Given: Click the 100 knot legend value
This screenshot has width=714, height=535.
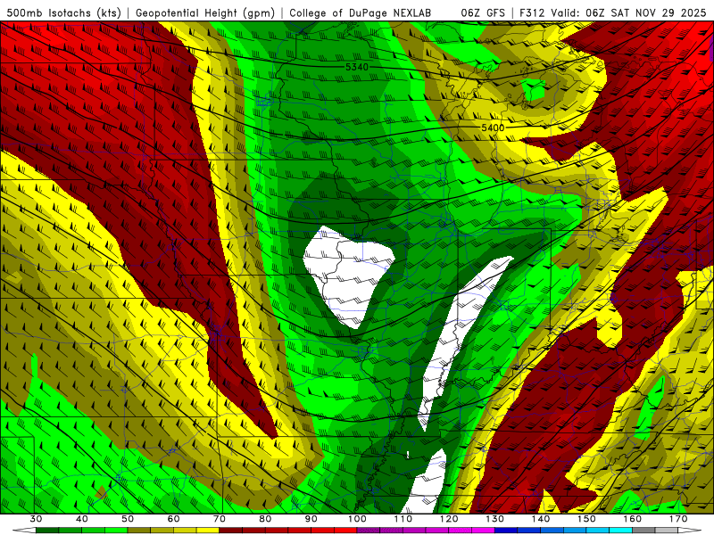Looking at the screenshot, I should [358, 519].
